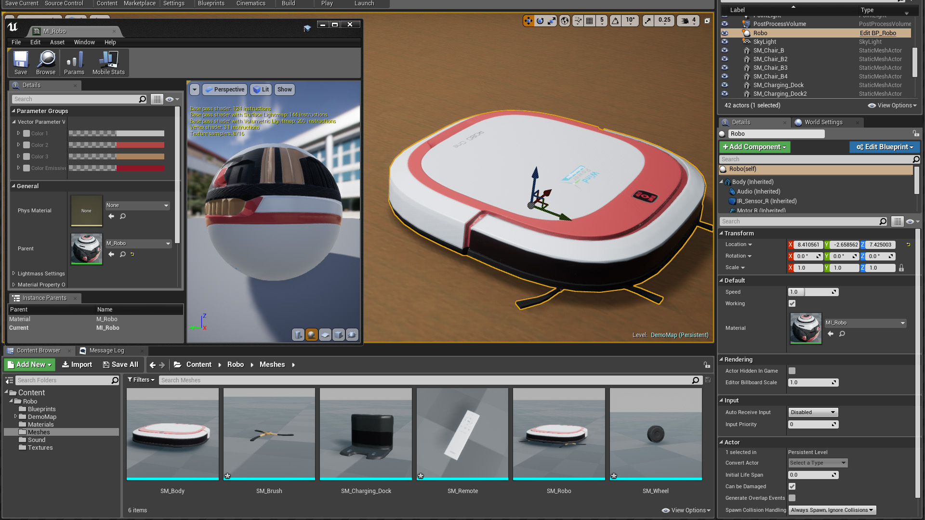Open the Window menu in material editor

[84, 42]
